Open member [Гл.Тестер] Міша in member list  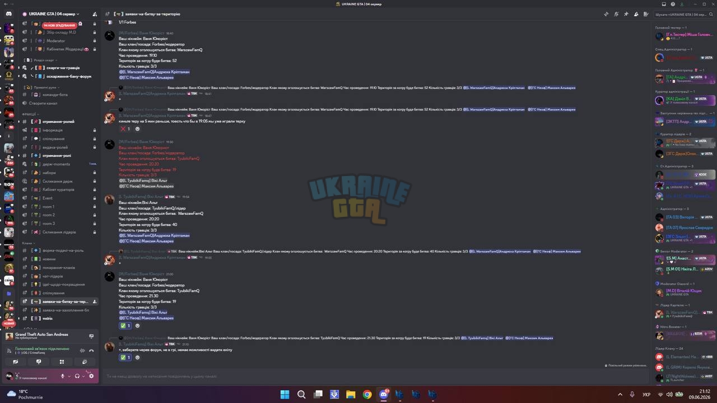pos(685,36)
